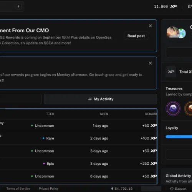Image resolution: width=192 pixels, height=192 pixels.
Task: Click the Loyalty progress bar
Action: pyautogui.click(x=179, y=137)
